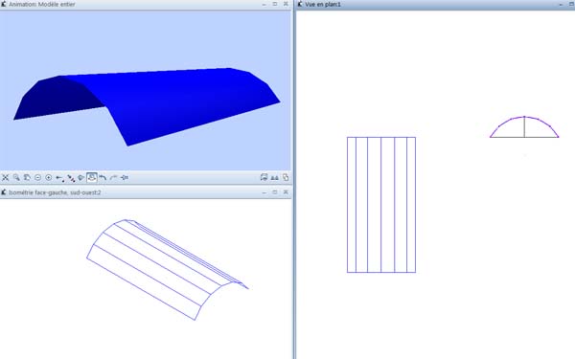Select the magnifier zoom tool
This screenshot has width=575, height=359.
pos(16,178)
